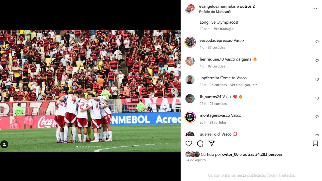322x181 pixels.
Task: Open Estádio do Maracanã location
Action: click(215, 12)
